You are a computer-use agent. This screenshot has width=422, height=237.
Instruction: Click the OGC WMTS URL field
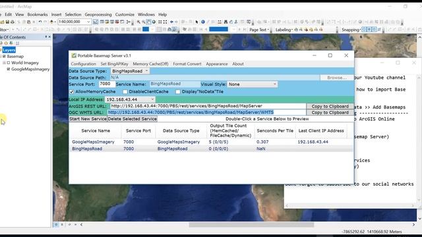[206, 113]
